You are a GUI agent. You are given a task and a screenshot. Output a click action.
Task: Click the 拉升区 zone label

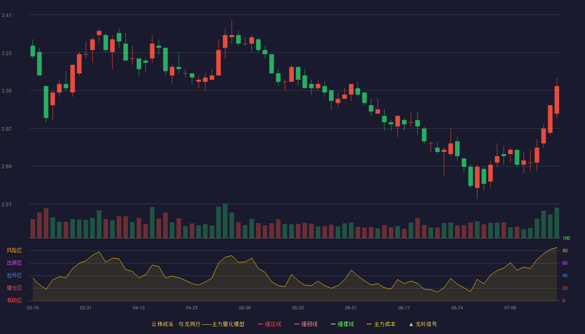[14, 276]
